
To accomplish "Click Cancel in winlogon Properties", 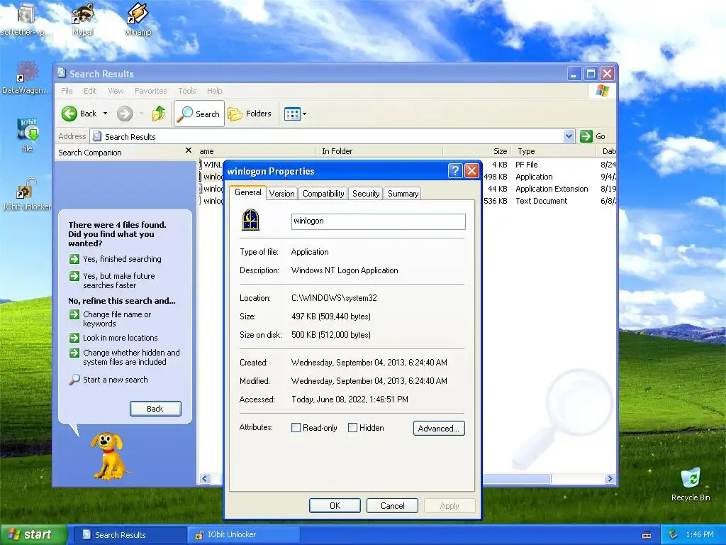I will 392,505.
